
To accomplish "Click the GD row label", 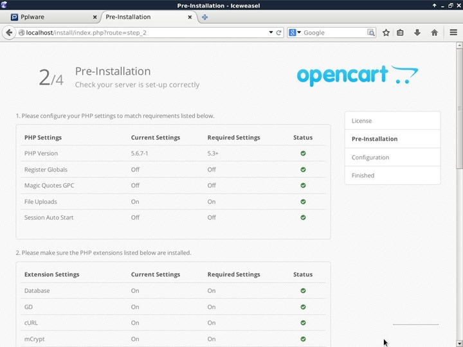I will pos(28,307).
